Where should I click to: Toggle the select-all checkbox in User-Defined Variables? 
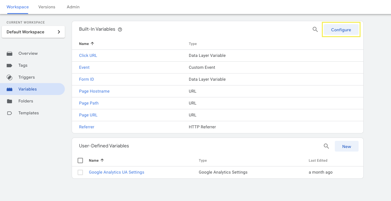point(80,160)
